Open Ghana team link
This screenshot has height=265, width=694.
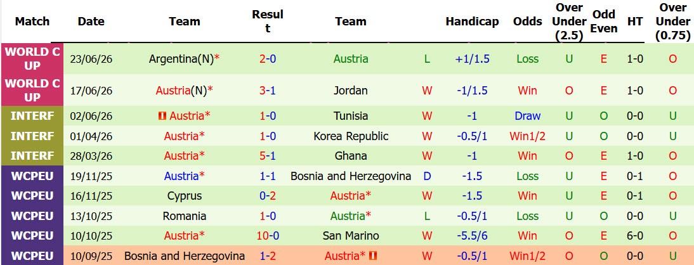pos(351,156)
